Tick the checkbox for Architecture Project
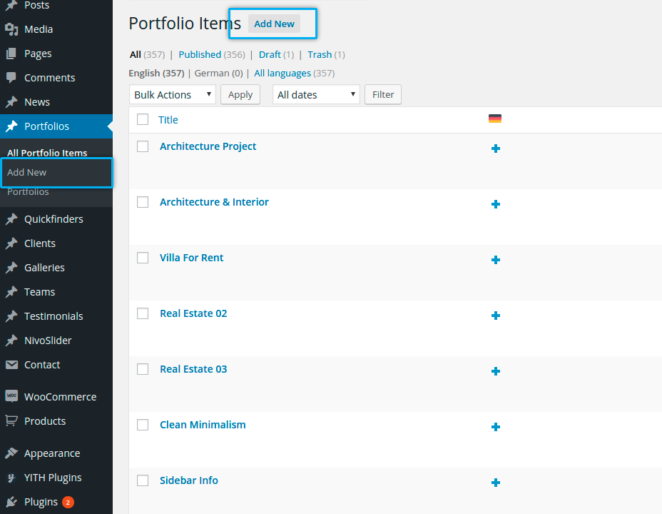The width and height of the screenshot is (662, 514). (143, 146)
